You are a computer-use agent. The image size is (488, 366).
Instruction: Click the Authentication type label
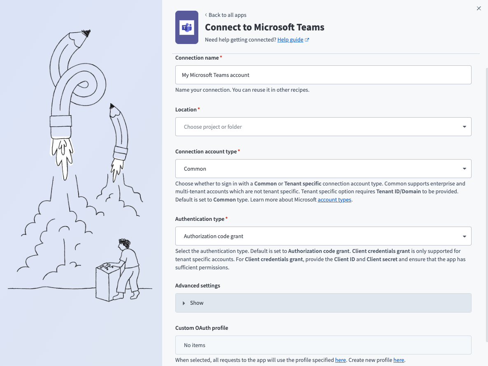click(200, 219)
